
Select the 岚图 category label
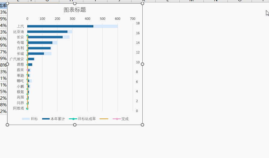click(x=20, y=97)
